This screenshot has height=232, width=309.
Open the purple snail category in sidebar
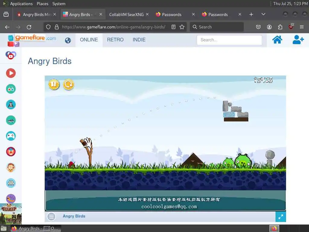tap(11, 198)
